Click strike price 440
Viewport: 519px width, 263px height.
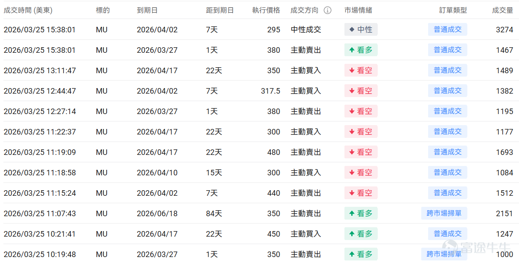tap(274, 193)
